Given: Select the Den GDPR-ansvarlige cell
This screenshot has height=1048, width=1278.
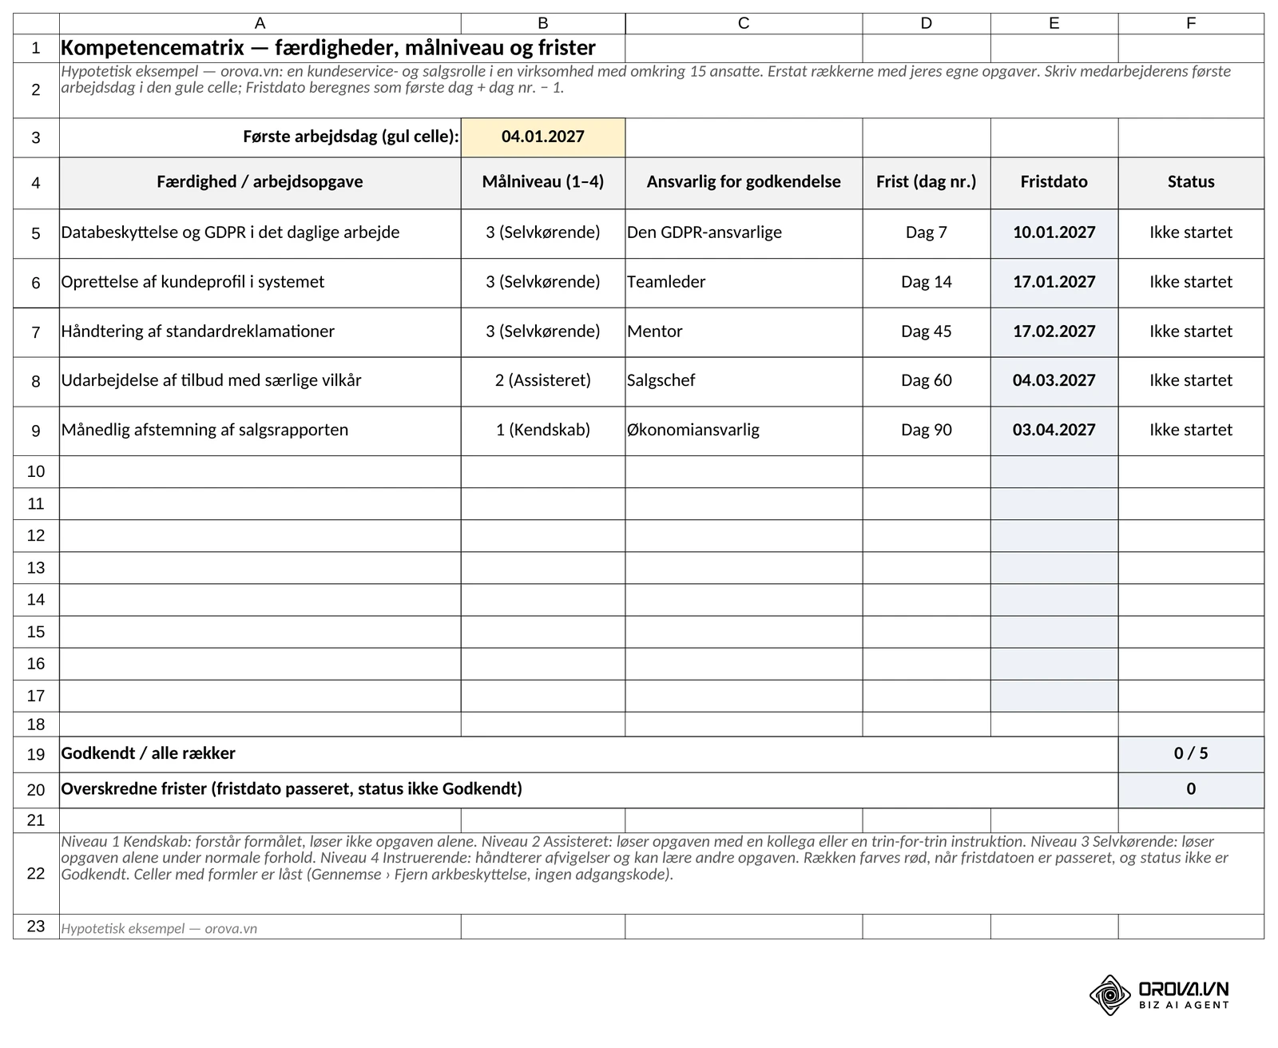Looking at the screenshot, I should tap(744, 233).
